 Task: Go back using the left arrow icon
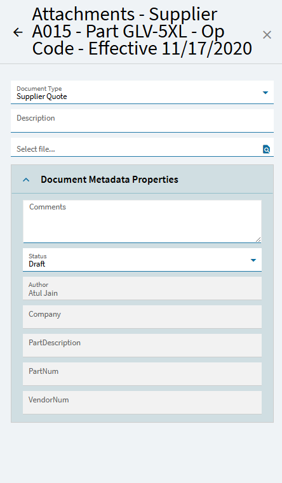tap(18, 32)
